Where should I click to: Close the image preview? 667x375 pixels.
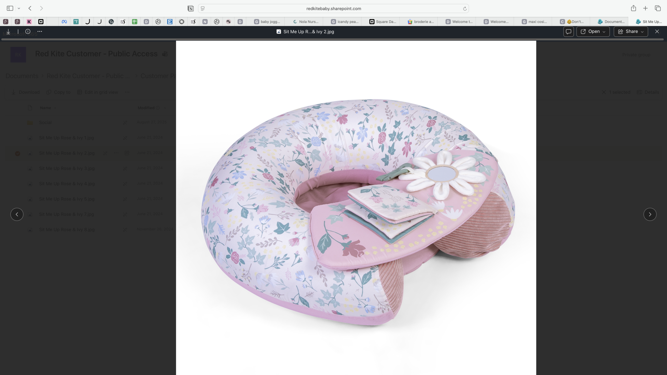657,32
